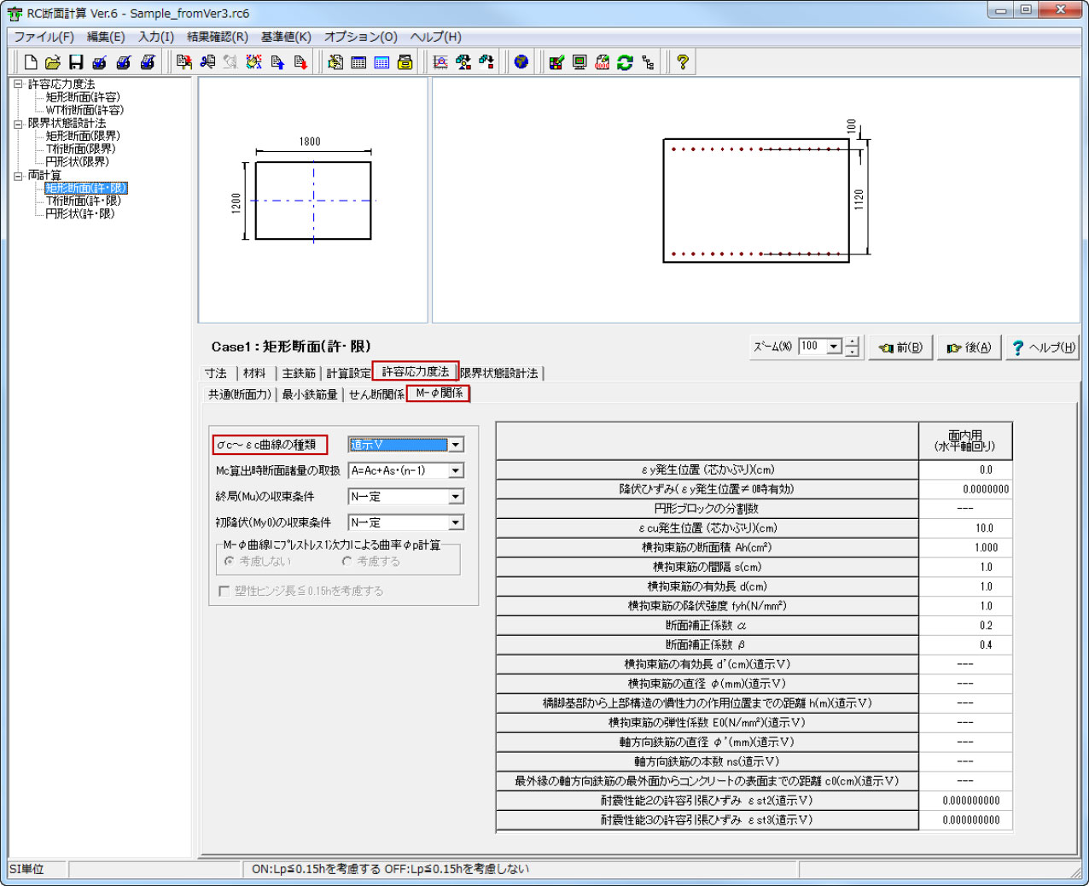
Task: Enable the 塑性ヒンジ長≦0.15h checkbox
Action: click(224, 591)
